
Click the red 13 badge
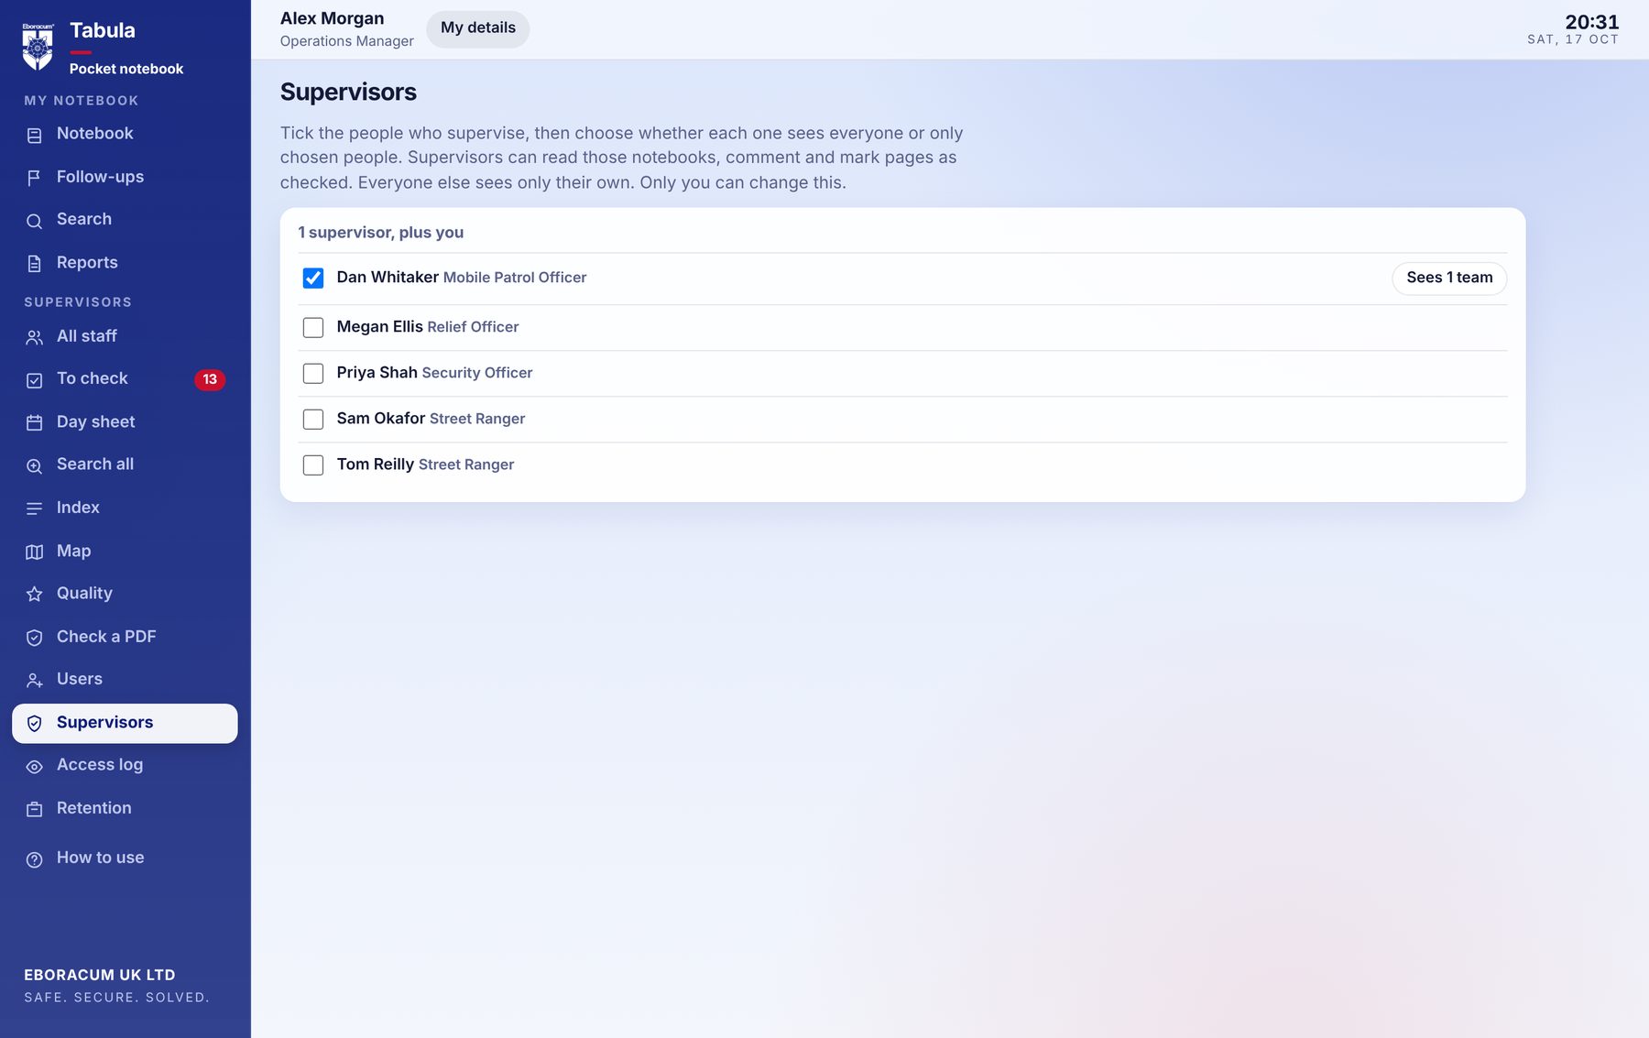(x=210, y=379)
